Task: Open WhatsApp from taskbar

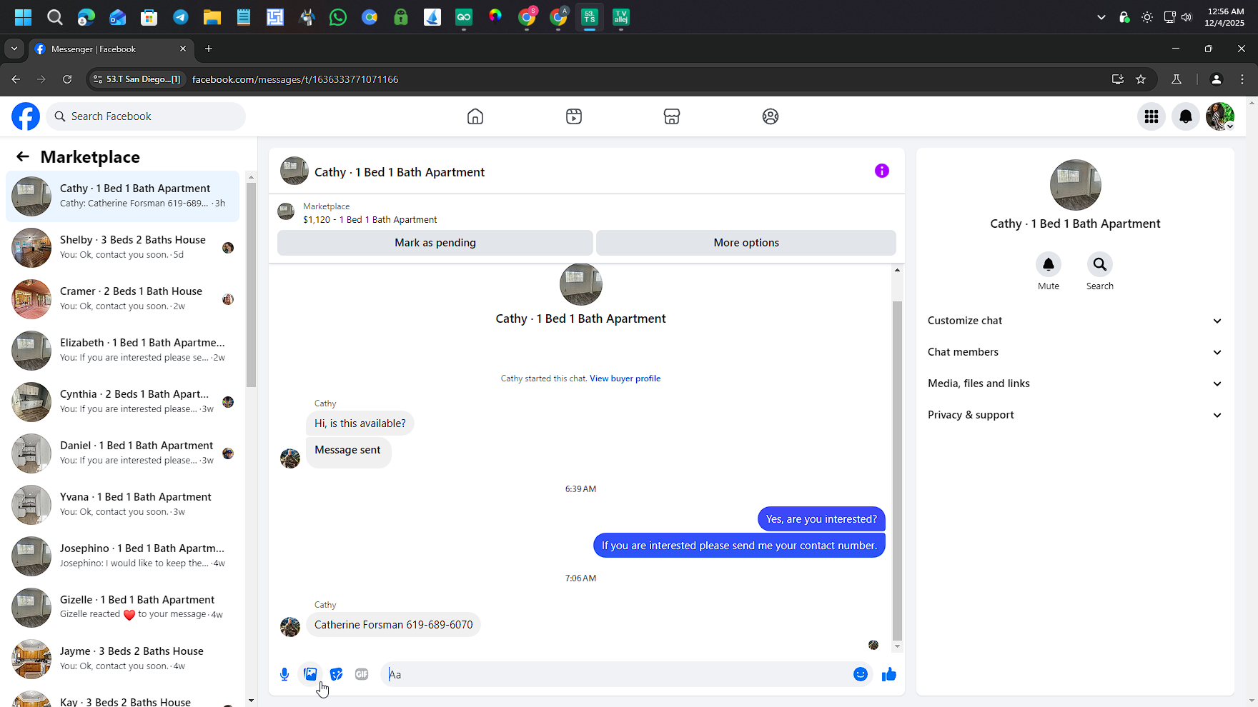Action: click(x=338, y=17)
